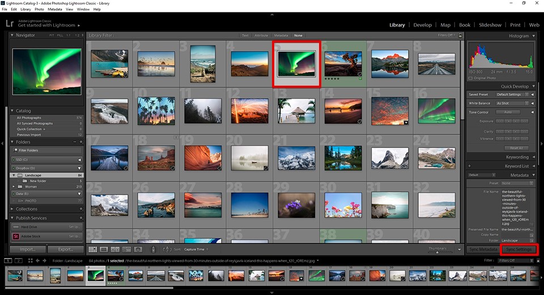
Task: Select the Landscape folder
Action: (x=47, y=175)
